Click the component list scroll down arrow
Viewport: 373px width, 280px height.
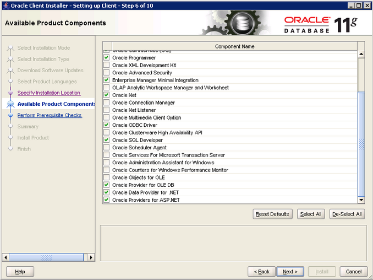[x=361, y=200]
